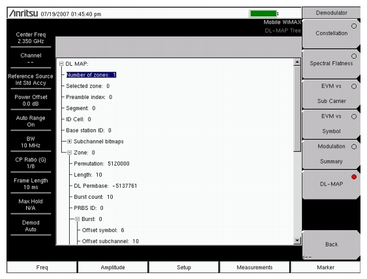Click the Frame Length 10 ms readout
This screenshot has width=367, height=279.
pos(31,184)
